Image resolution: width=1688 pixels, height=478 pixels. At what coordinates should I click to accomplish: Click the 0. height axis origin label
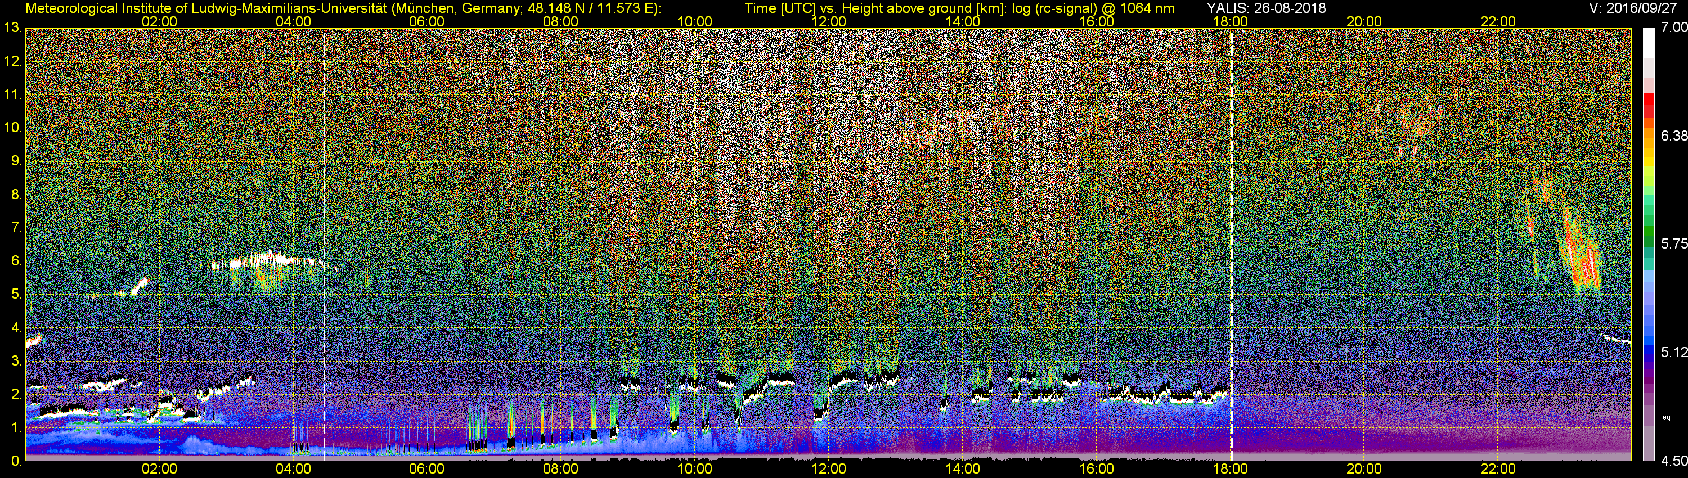(x=16, y=461)
